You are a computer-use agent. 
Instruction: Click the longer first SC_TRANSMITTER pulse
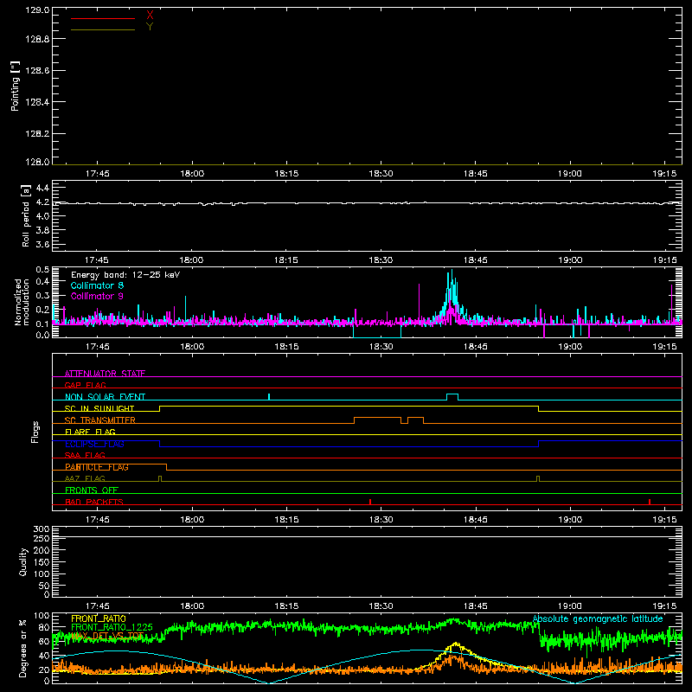pyautogui.click(x=378, y=420)
